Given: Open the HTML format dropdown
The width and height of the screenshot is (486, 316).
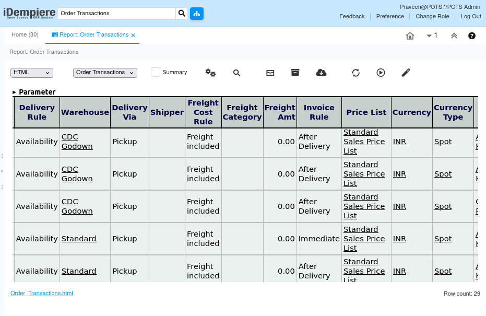Looking at the screenshot, I should 32,73.
